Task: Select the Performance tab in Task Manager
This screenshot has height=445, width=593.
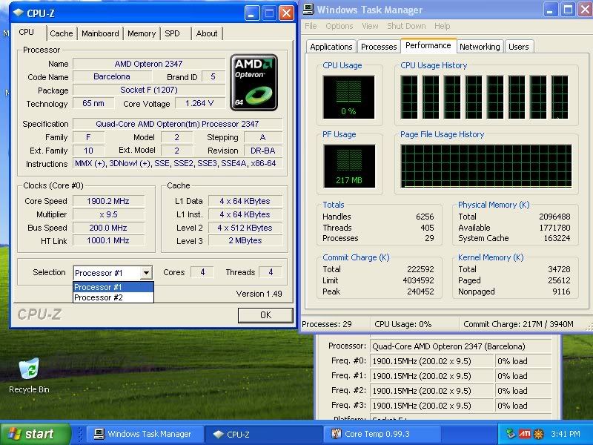Action: [x=428, y=45]
